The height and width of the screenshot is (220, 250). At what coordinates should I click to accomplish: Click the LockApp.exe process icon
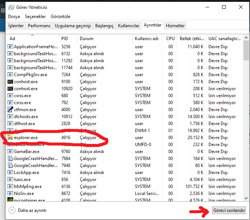coord(10,173)
